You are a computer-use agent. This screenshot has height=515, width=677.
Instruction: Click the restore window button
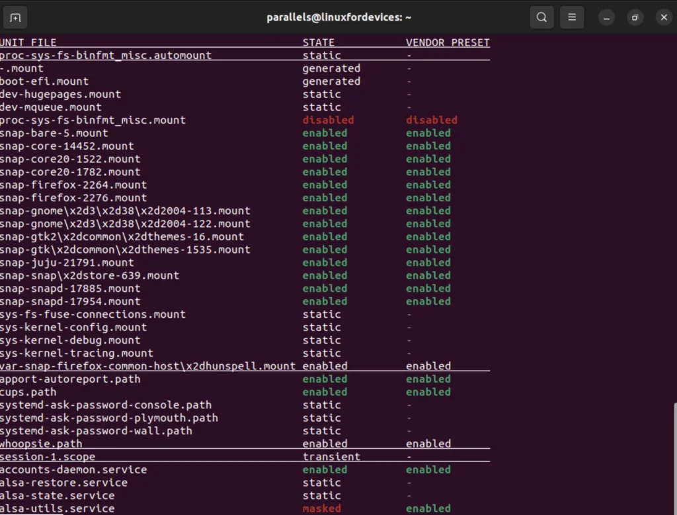(x=635, y=17)
